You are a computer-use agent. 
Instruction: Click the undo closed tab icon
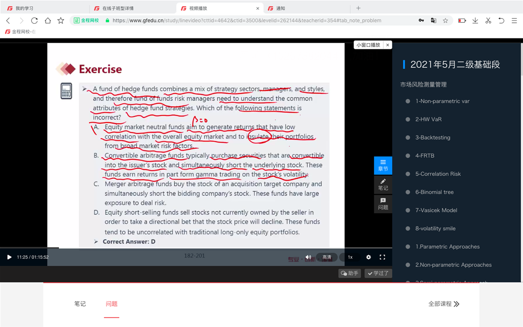coord(501,20)
